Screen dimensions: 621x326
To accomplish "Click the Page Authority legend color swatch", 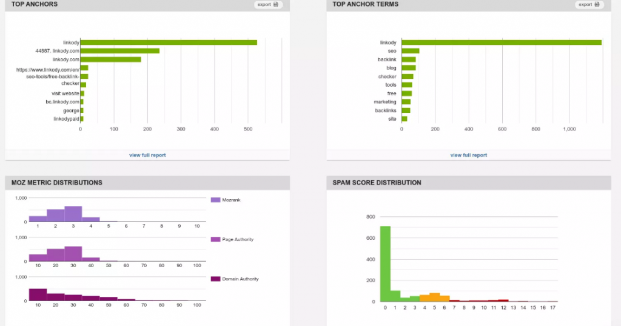I will [215, 239].
